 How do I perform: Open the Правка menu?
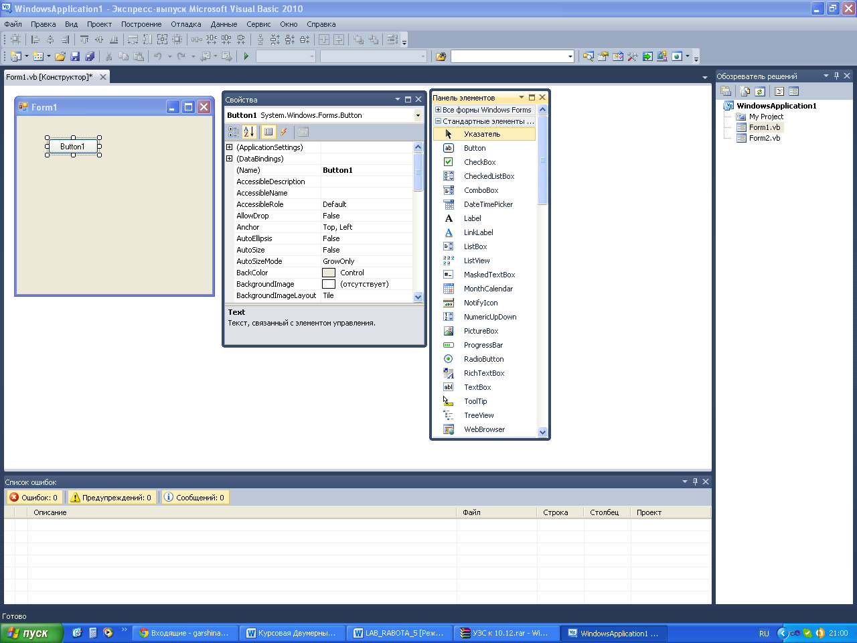pos(44,24)
